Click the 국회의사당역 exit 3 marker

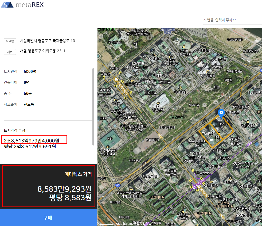131,92
